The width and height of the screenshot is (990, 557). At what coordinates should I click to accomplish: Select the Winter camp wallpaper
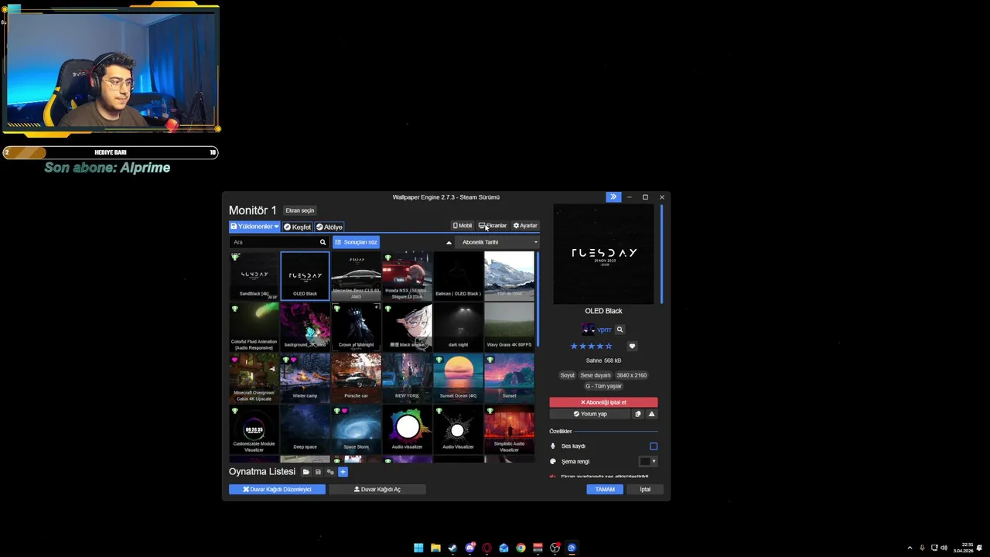[x=305, y=378]
